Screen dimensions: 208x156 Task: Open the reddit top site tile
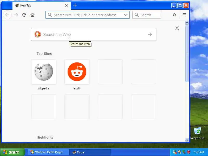pos(77,72)
